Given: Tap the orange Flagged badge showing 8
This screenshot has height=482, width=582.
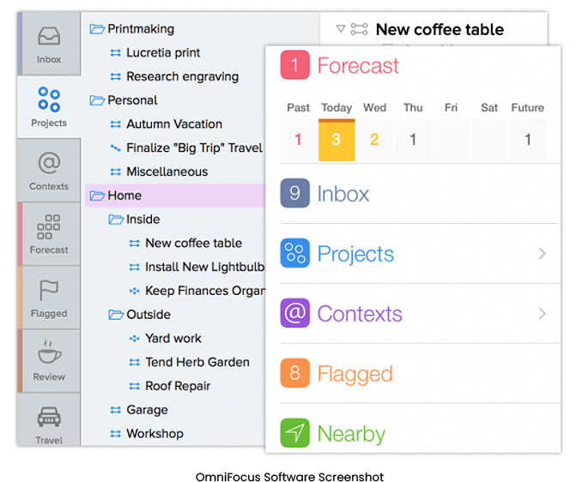Looking at the screenshot, I should pyautogui.click(x=294, y=372).
